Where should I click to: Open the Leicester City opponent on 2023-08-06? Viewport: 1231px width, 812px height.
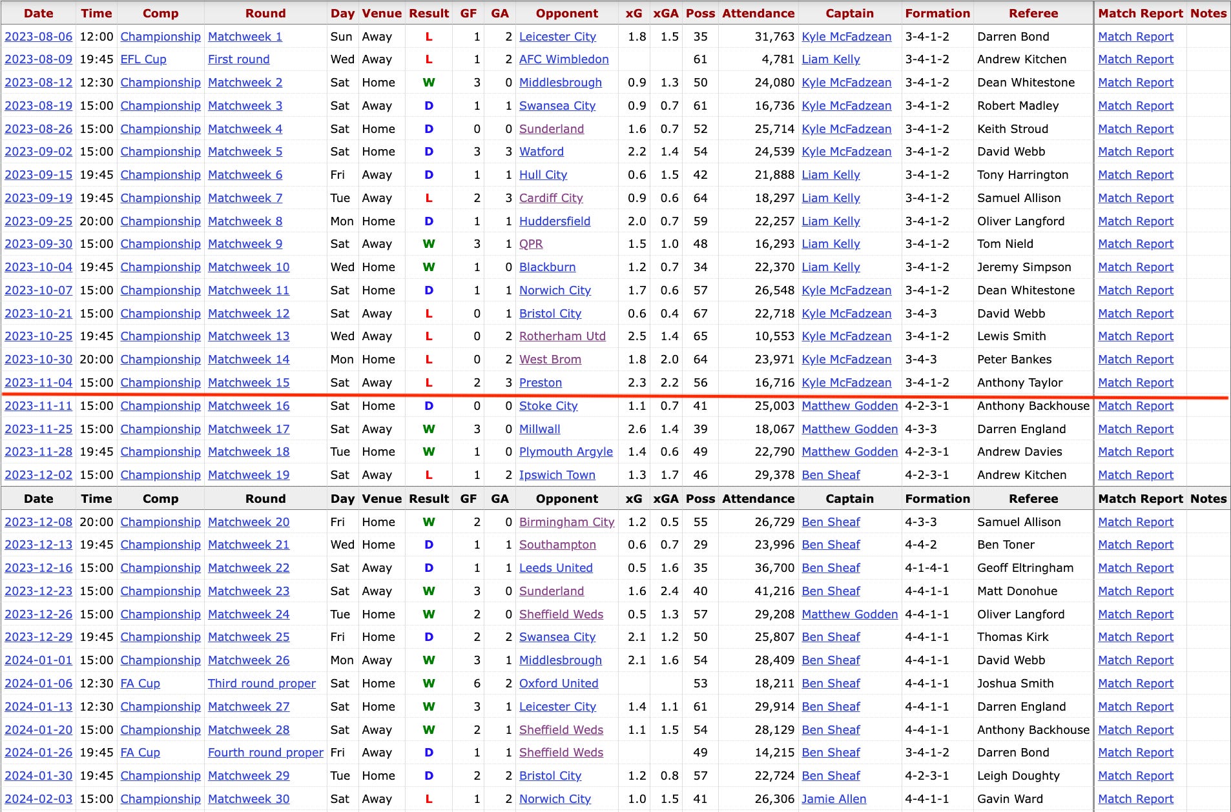[x=557, y=37]
